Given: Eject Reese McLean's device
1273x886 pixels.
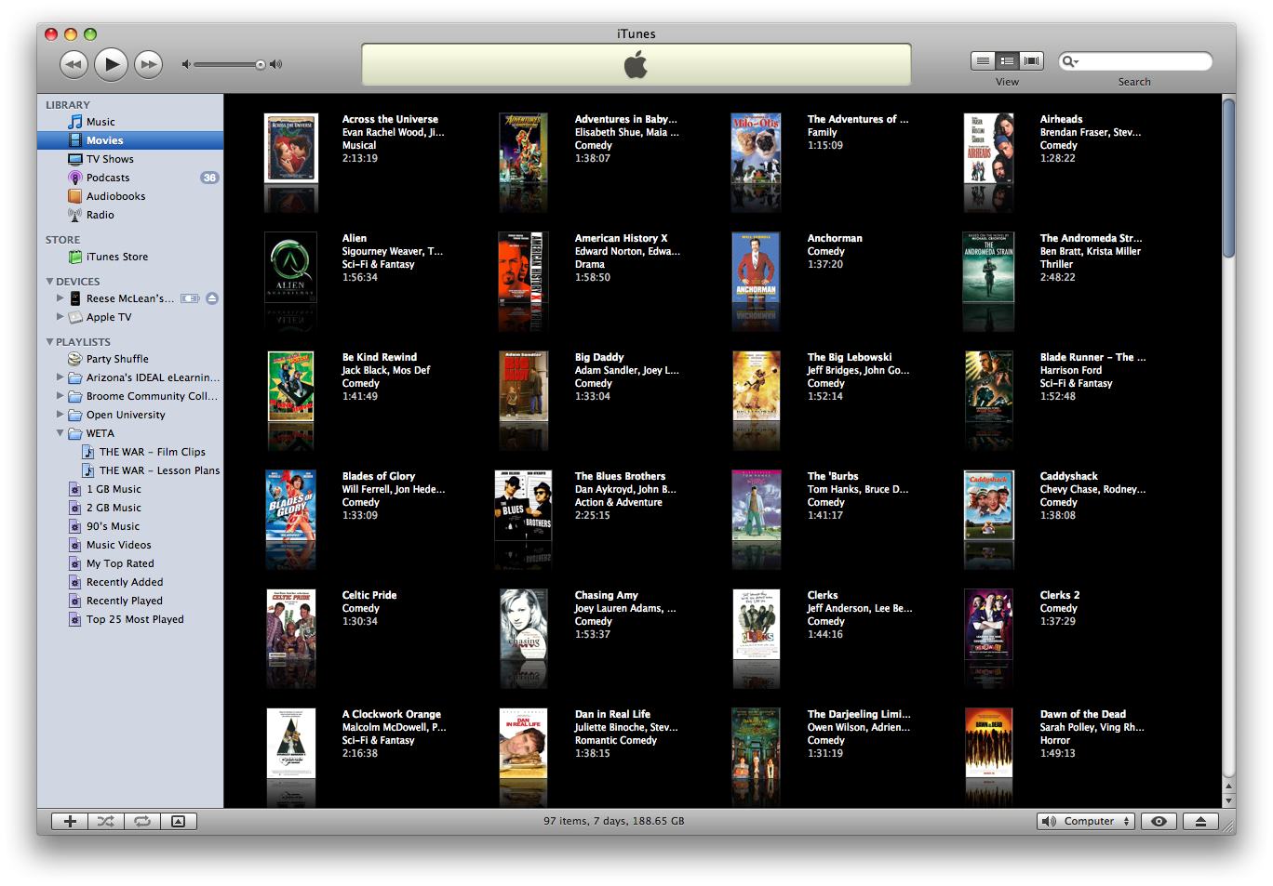Looking at the screenshot, I should 212,298.
